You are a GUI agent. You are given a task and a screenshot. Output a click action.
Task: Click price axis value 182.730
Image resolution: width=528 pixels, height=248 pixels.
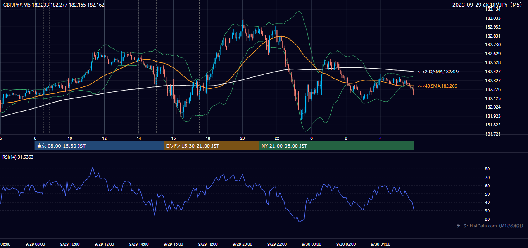coord(493,45)
